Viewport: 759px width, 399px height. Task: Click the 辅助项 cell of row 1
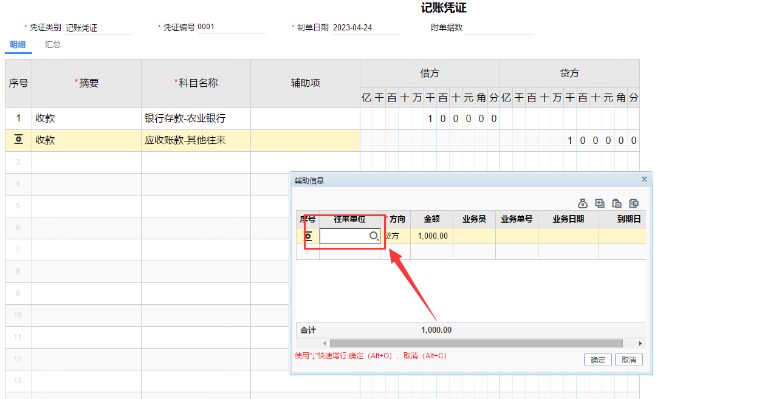pyautogui.click(x=305, y=118)
